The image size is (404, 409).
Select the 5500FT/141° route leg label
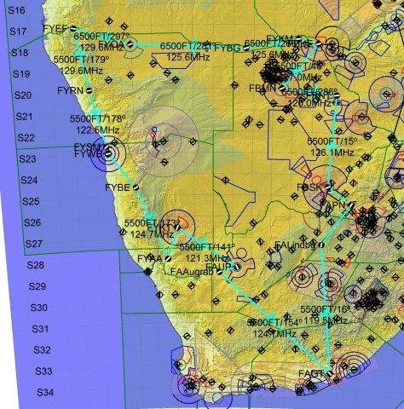(x=207, y=246)
